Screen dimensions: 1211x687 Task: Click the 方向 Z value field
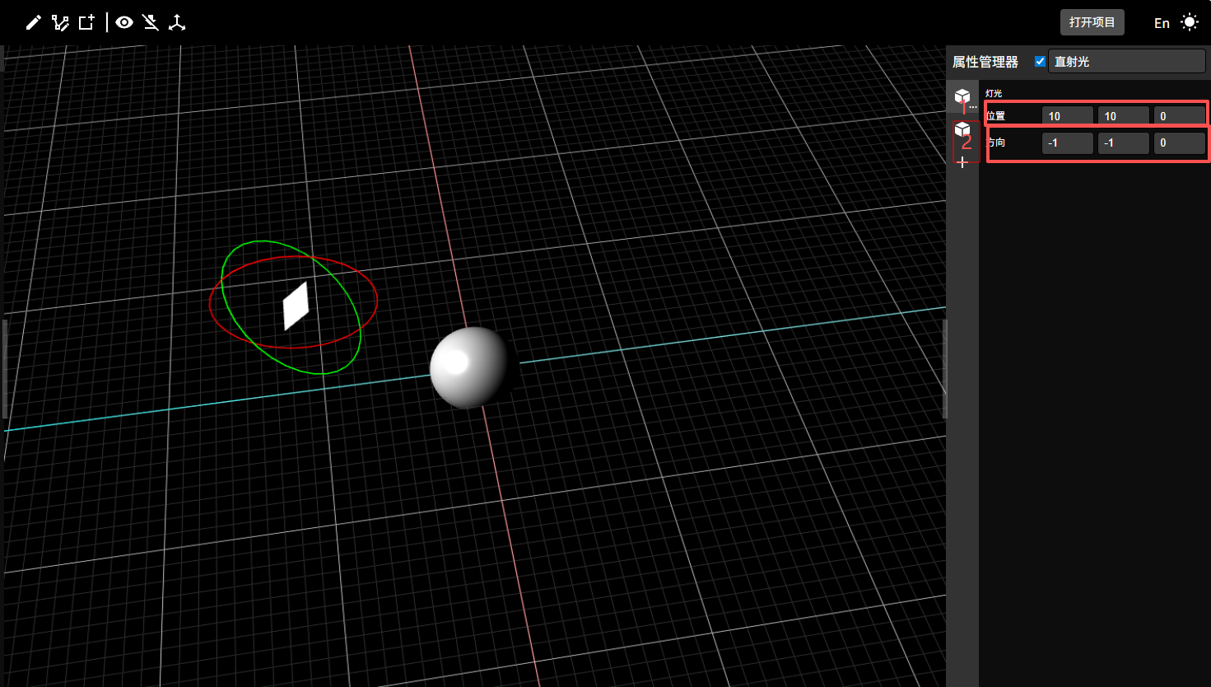tap(1180, 143)
